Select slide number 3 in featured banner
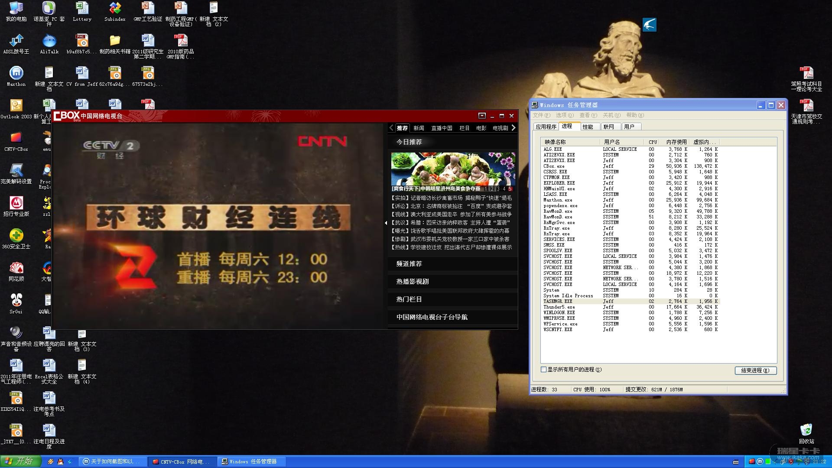The image size is (832, 468). coord(498,189)
